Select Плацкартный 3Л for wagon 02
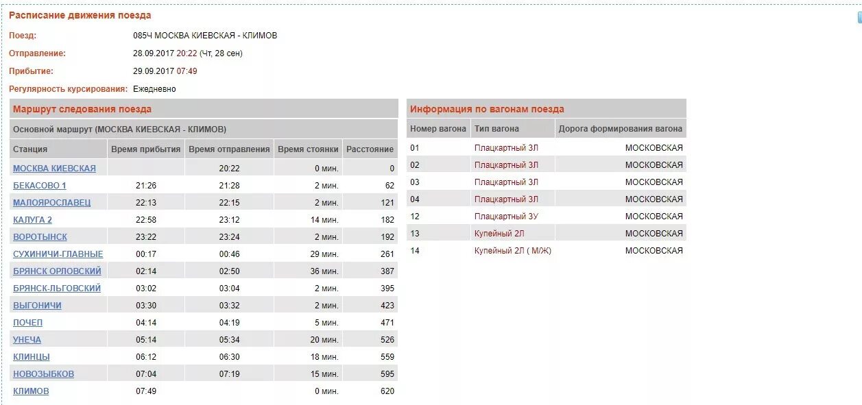The width and height of the screenshot is (862, 405). (x=506, y=165)
